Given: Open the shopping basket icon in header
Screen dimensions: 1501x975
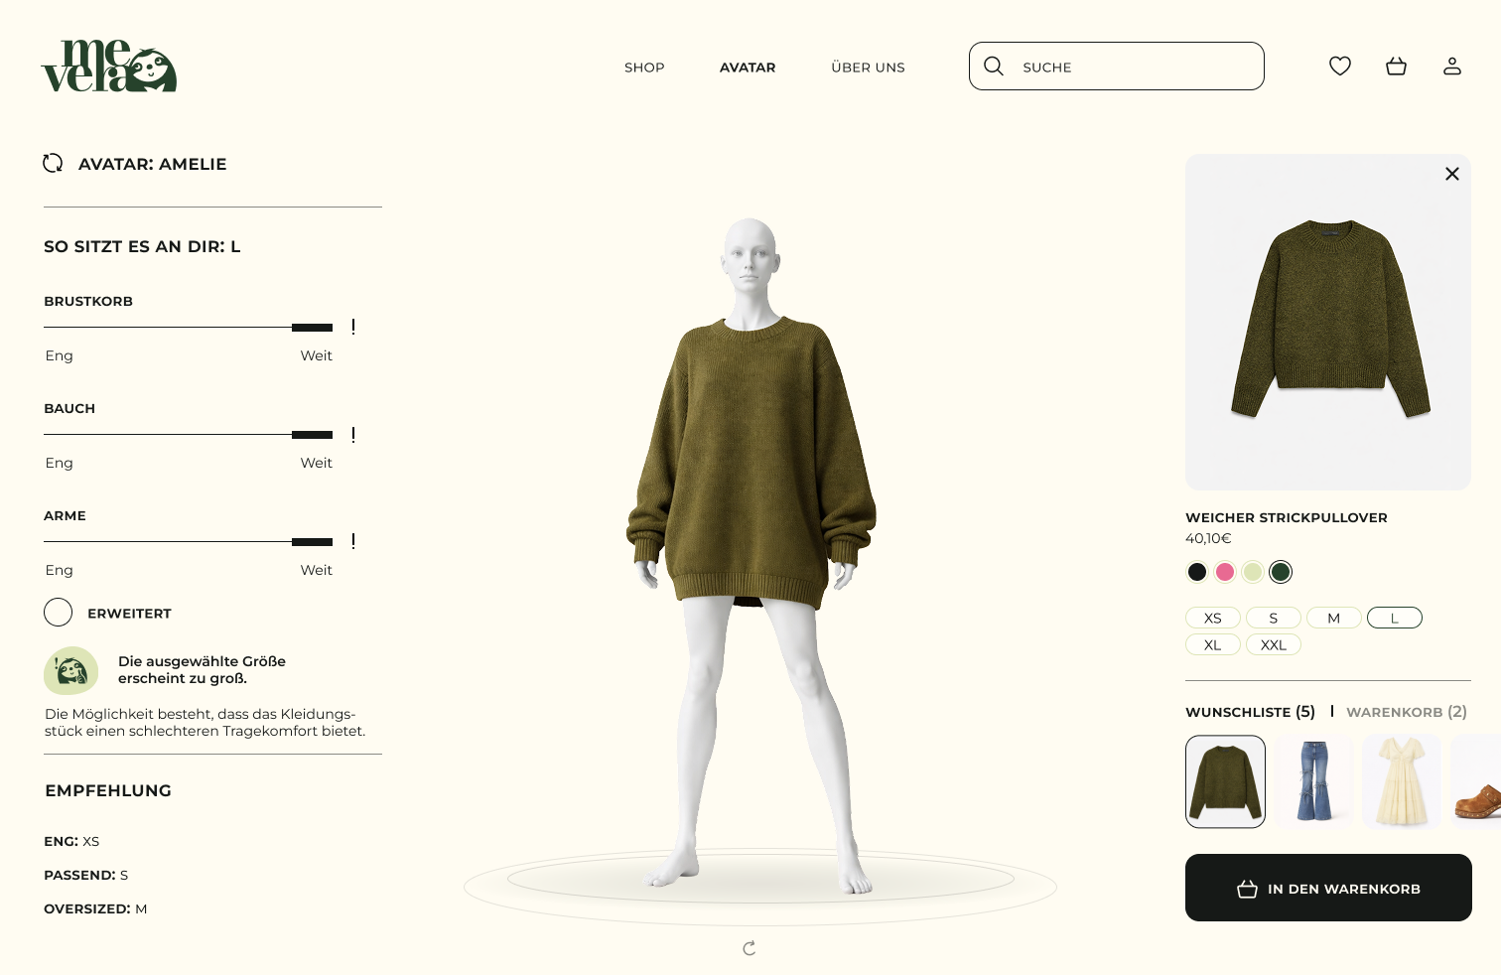Looking at the screenshot, I should point(1396,67).
